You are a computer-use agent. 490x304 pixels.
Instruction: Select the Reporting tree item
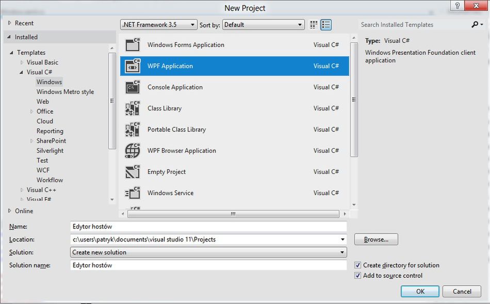[x=50, y=131]
